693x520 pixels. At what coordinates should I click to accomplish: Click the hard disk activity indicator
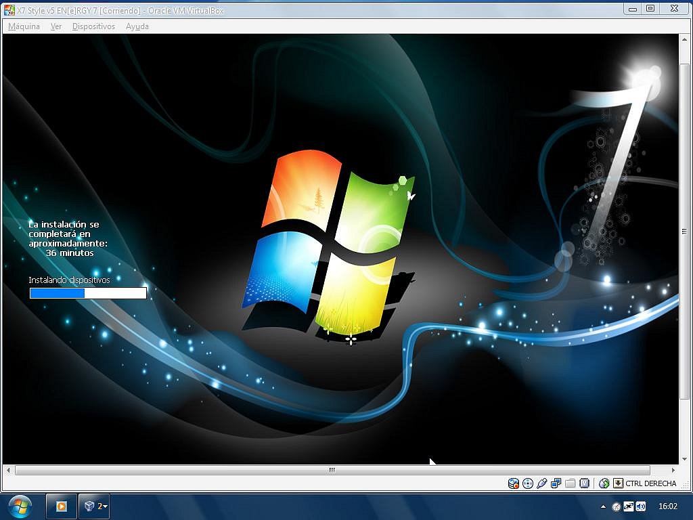(513, 483)
